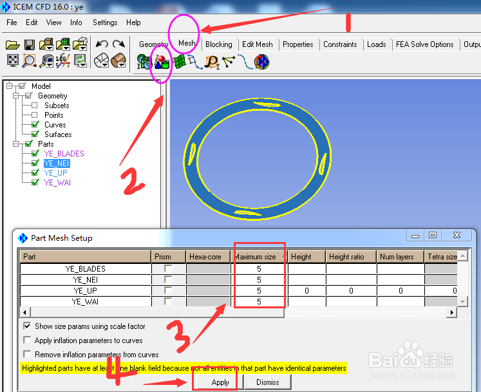Screen dimensions: 481x392
Task: Dismiss the Part Mesh Setup dialog
Action: [x=267, y=382]
